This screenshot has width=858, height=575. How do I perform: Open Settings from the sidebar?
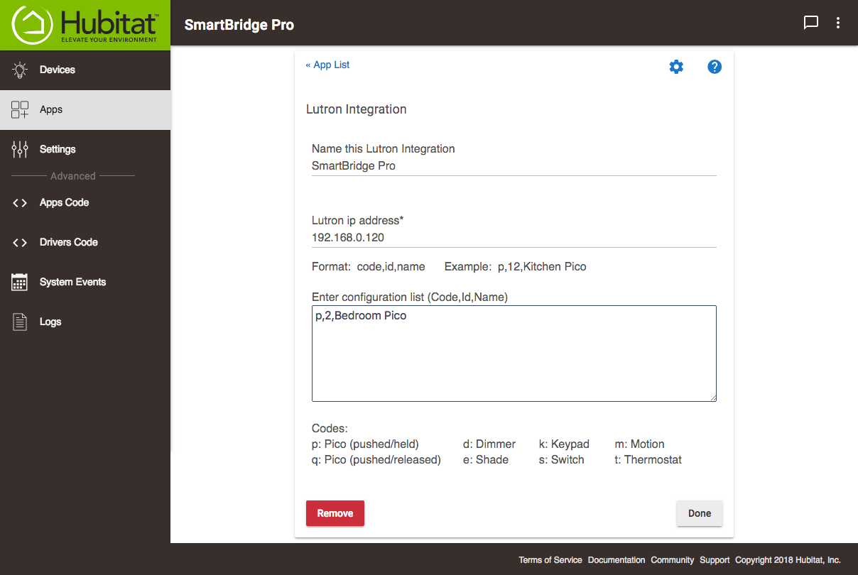click(85, 149)
